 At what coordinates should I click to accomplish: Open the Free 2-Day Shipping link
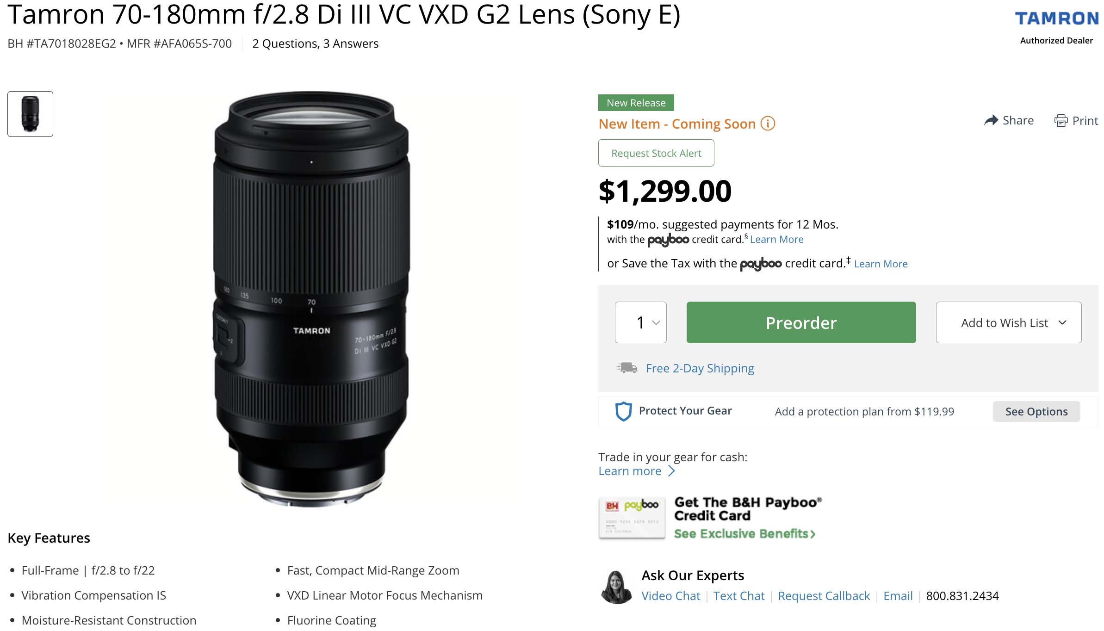tap(700, 368)
